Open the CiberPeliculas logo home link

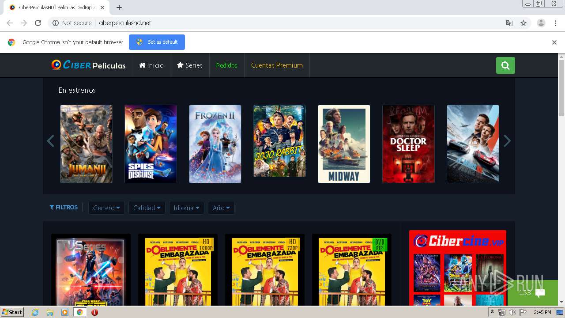[x=88, y=65]
